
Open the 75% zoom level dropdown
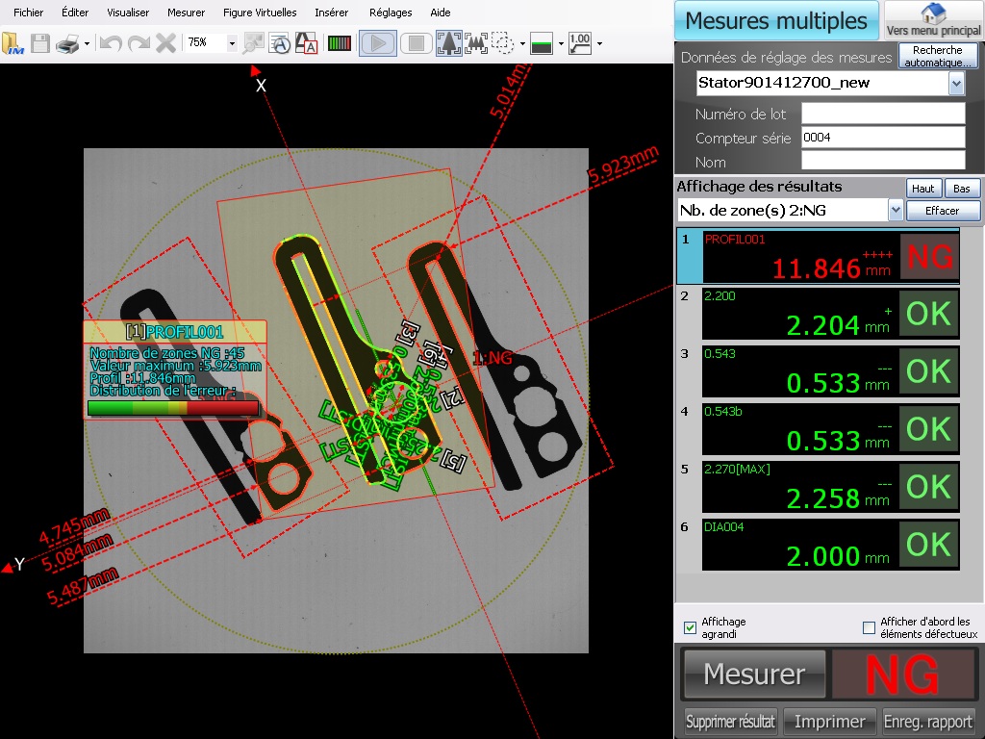[232, 43]
